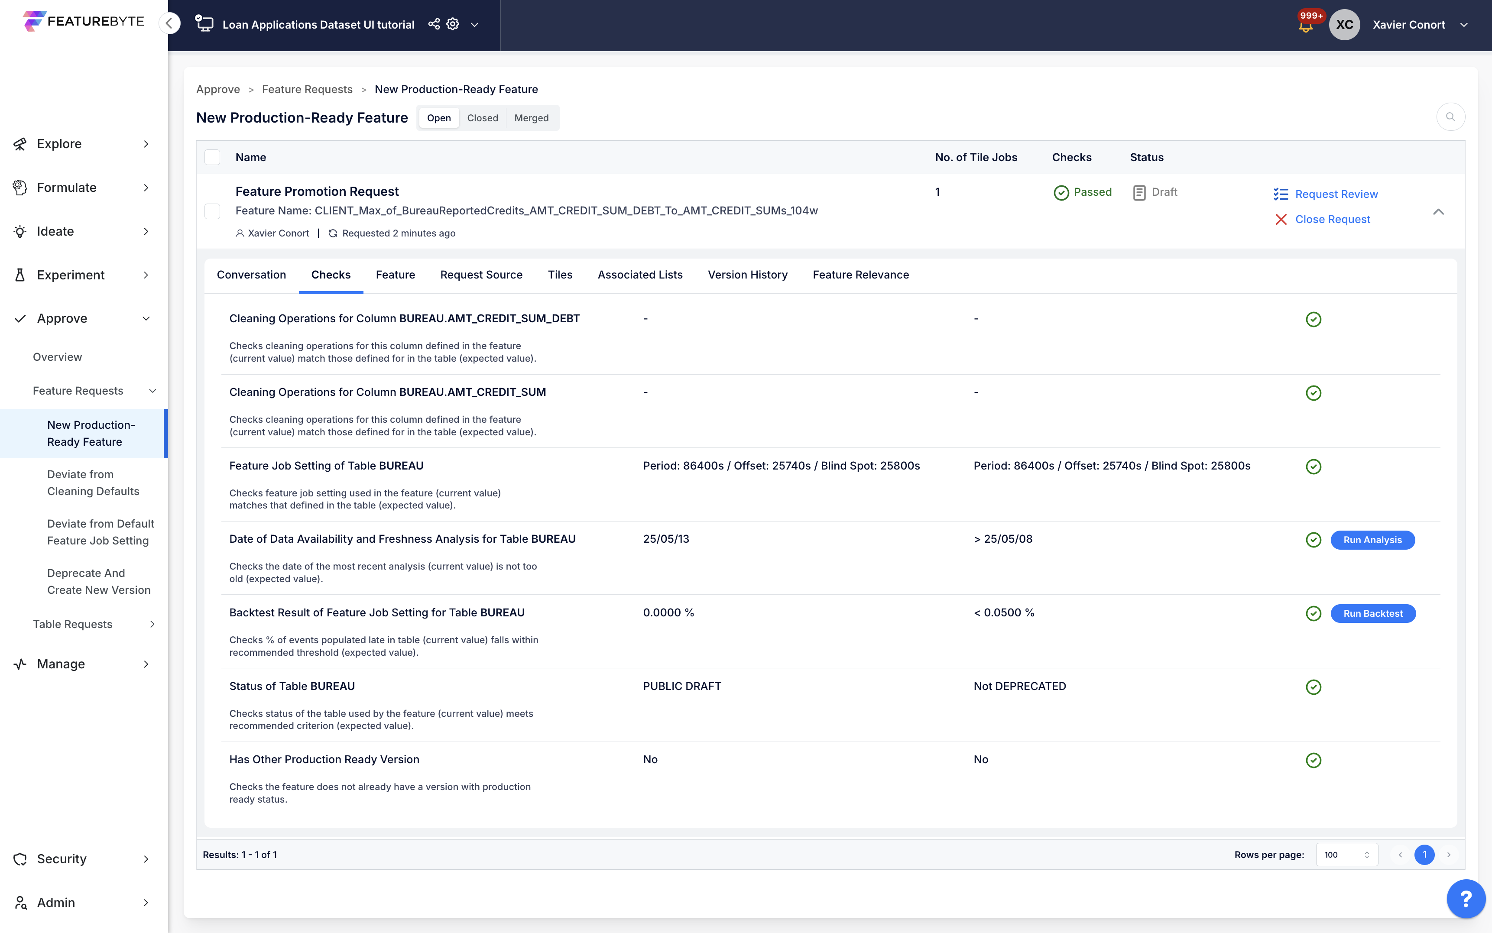Click the Approve checkmark icon
The image size is (1492, 933).
click(20, 318)
